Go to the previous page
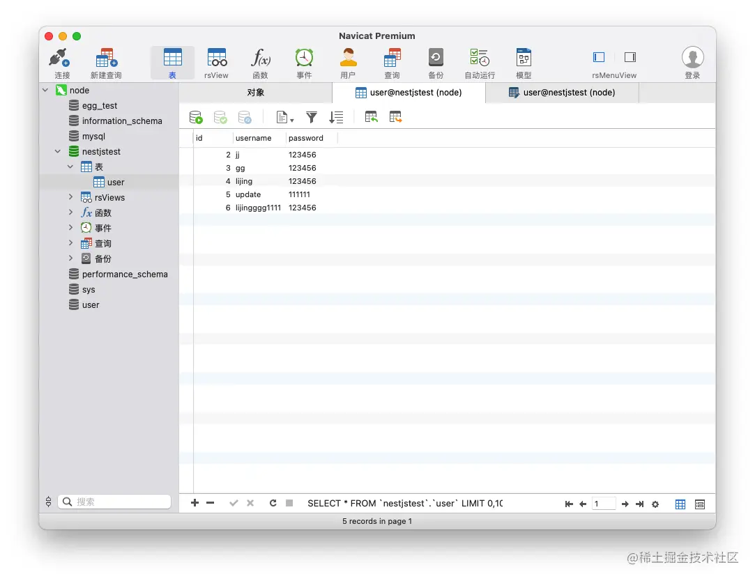Screen dimensions: 755x581 click(583, 504)
